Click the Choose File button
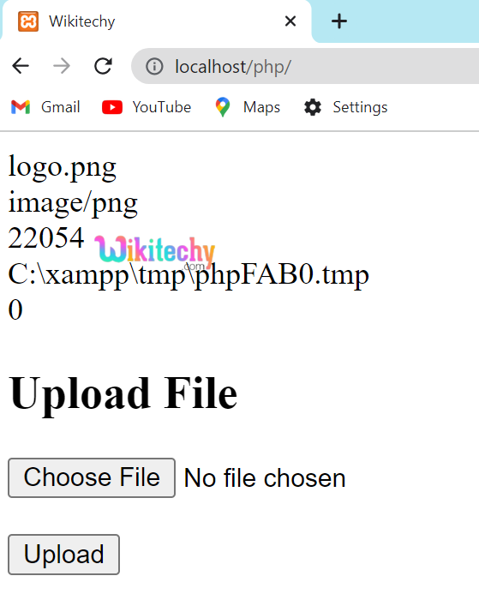Screen dimensions: 479x600 (92, 477)
